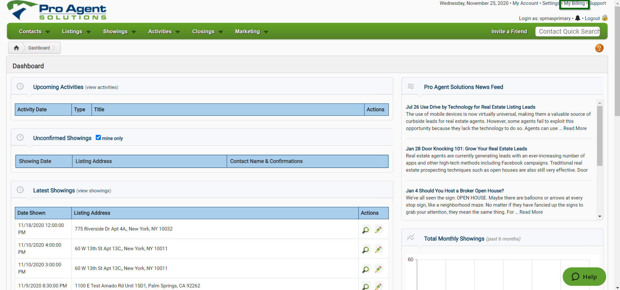Click the Activity Date column header

(43, 110)
